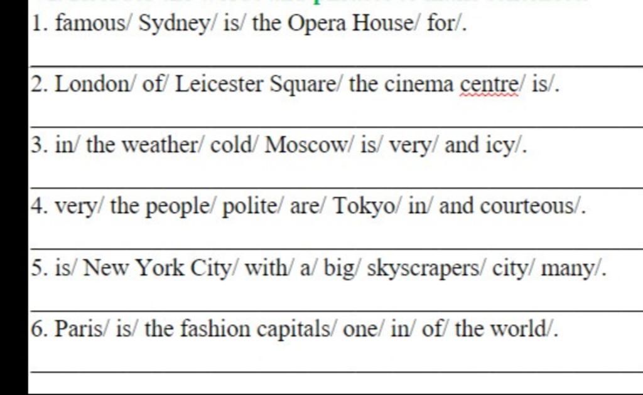Image resolution: width=643 pixels, height=395 pixels.
Task: Click sentence 4 about Tokyo people
Action: tap(308, 206)
